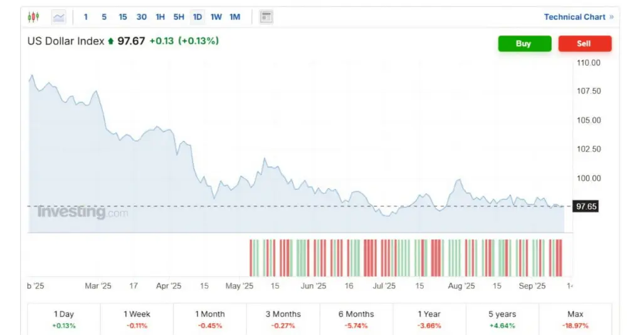Select the 1 Month performance tab
The width and height of the screenshot is (627, 335).
point(210,319)
